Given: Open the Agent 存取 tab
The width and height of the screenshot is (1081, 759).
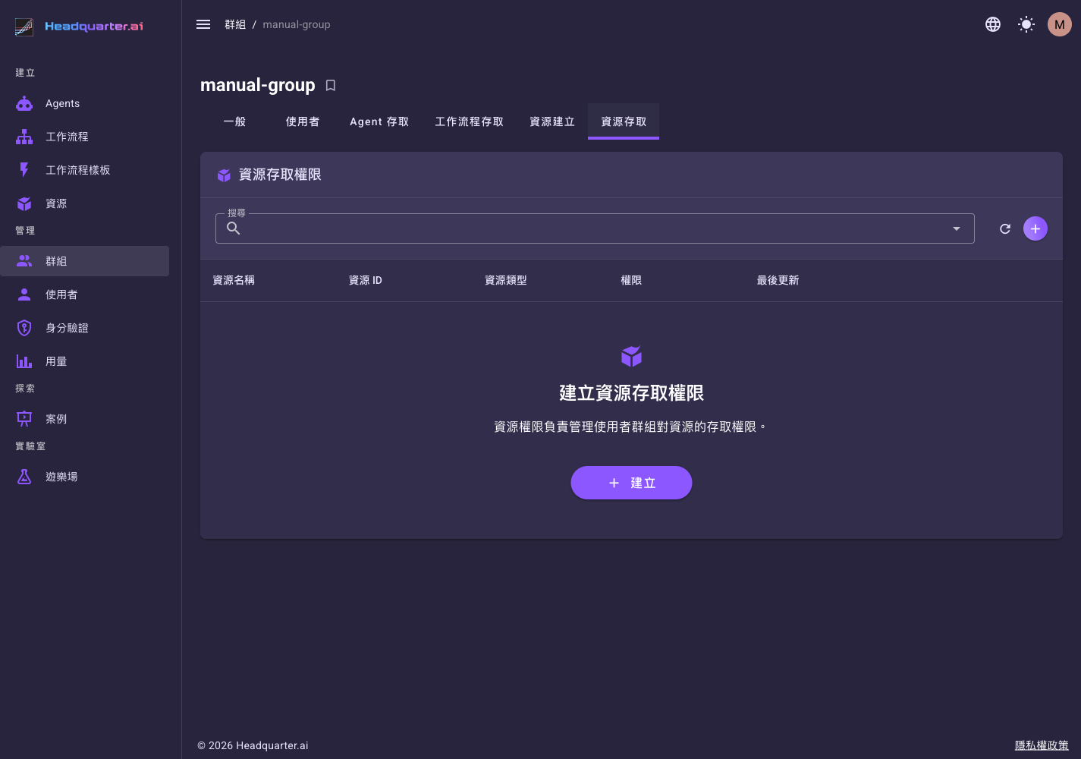Looking at the screenshot, I should coord(379,121).
